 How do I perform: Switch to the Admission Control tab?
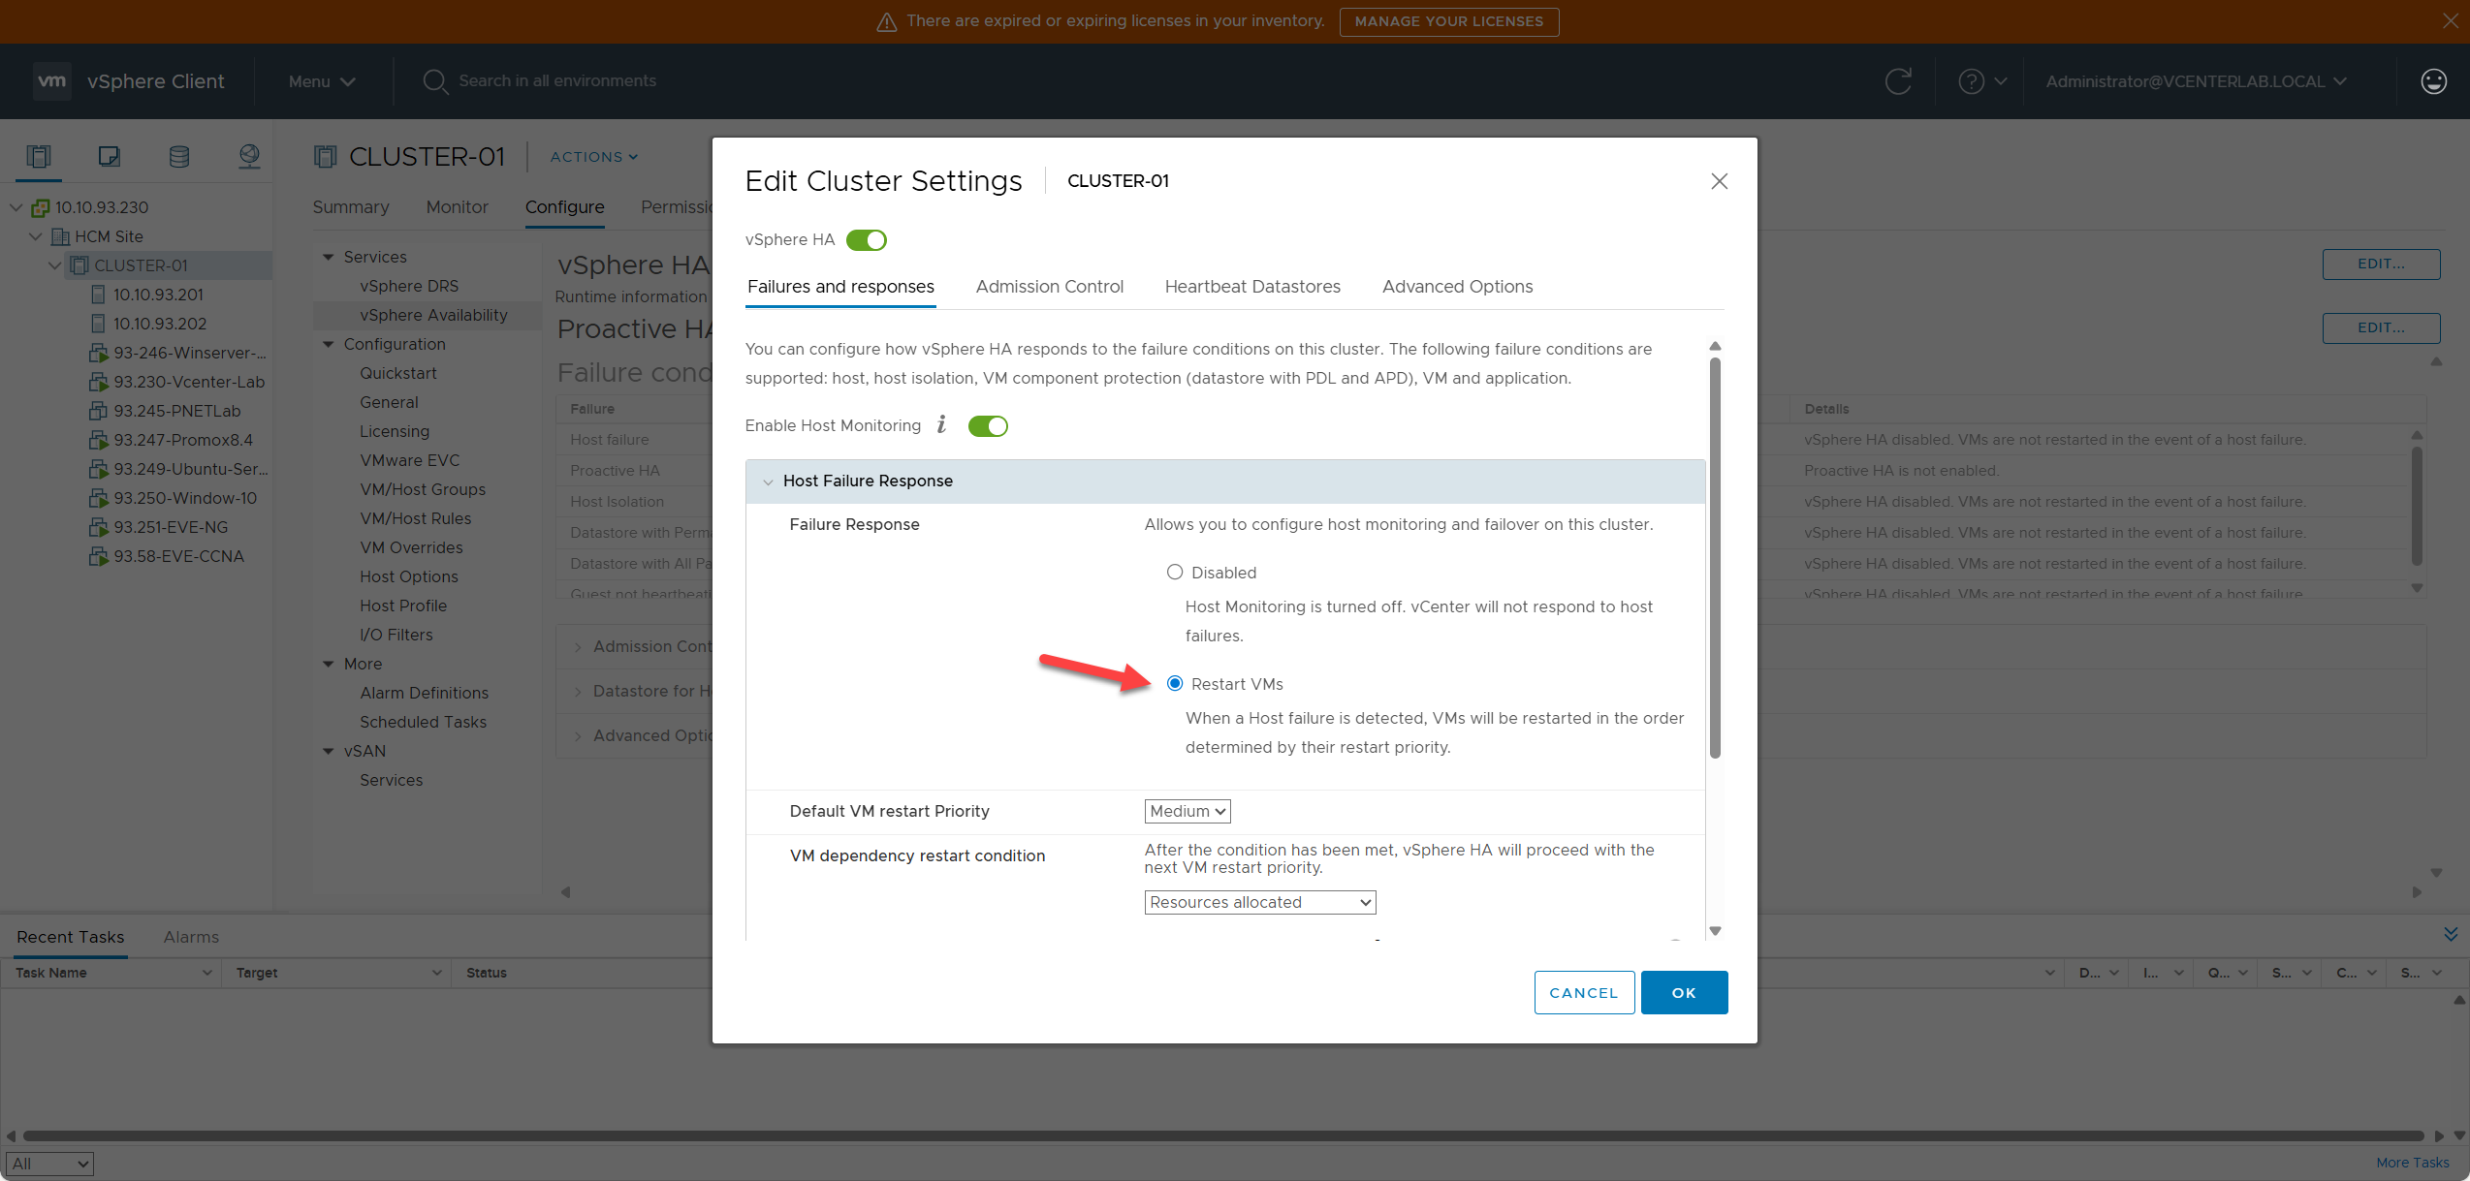[x=1049, y=286]
